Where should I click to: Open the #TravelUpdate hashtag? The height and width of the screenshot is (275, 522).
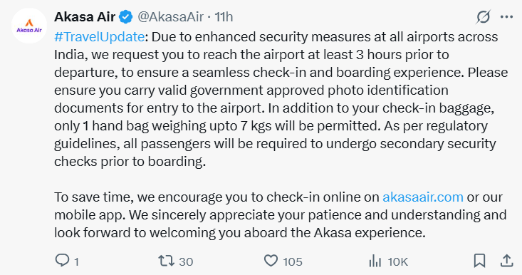99,36
